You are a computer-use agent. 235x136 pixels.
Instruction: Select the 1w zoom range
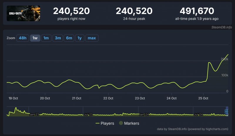(x=35, y=38)
